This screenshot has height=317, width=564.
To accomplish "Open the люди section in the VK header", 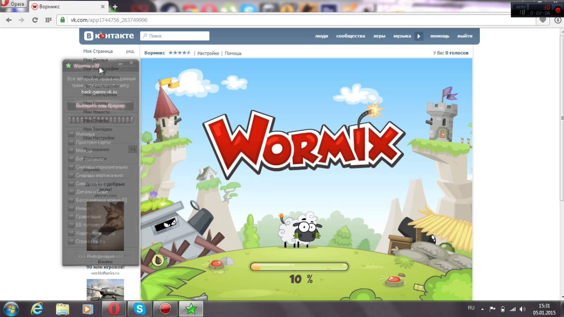I will coord(322,36).
